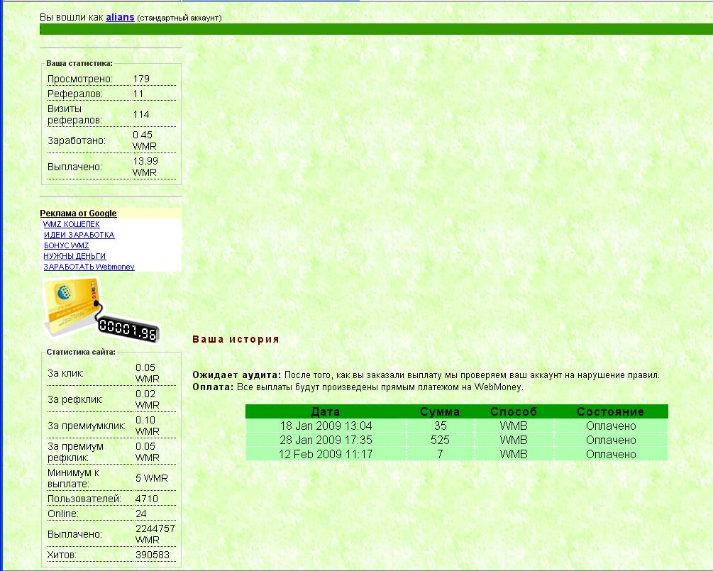
Task: Click the digital counter showing 00001.96
Action: pyautogui.click(x=128, y=328)
